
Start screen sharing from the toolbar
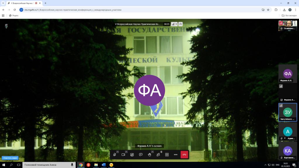click(x=132, y=155)
